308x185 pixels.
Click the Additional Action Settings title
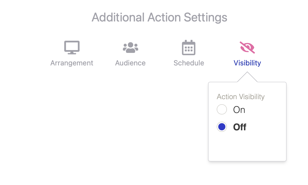click(159, 17)
